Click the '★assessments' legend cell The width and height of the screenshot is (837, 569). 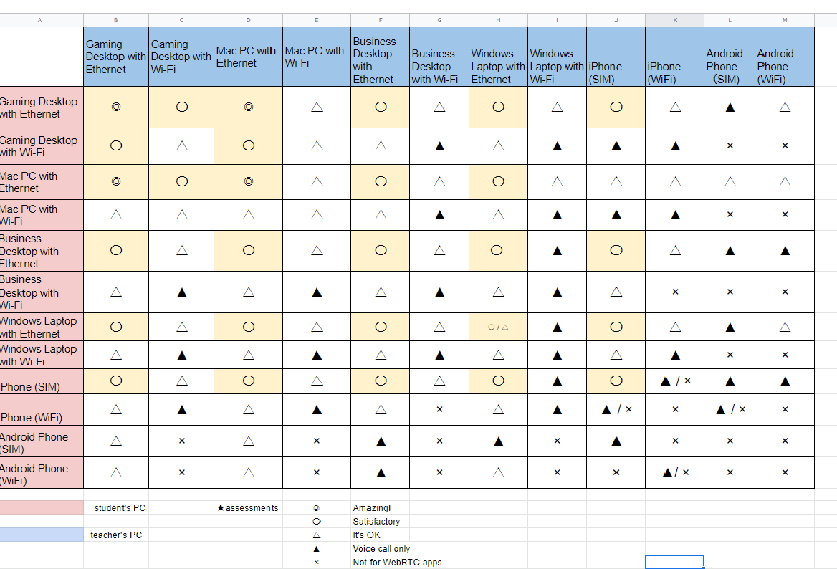[x=248, y=507]
